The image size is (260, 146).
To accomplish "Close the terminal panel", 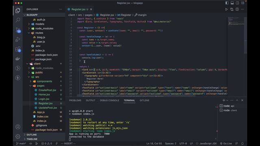I will [x=242, y=100].
